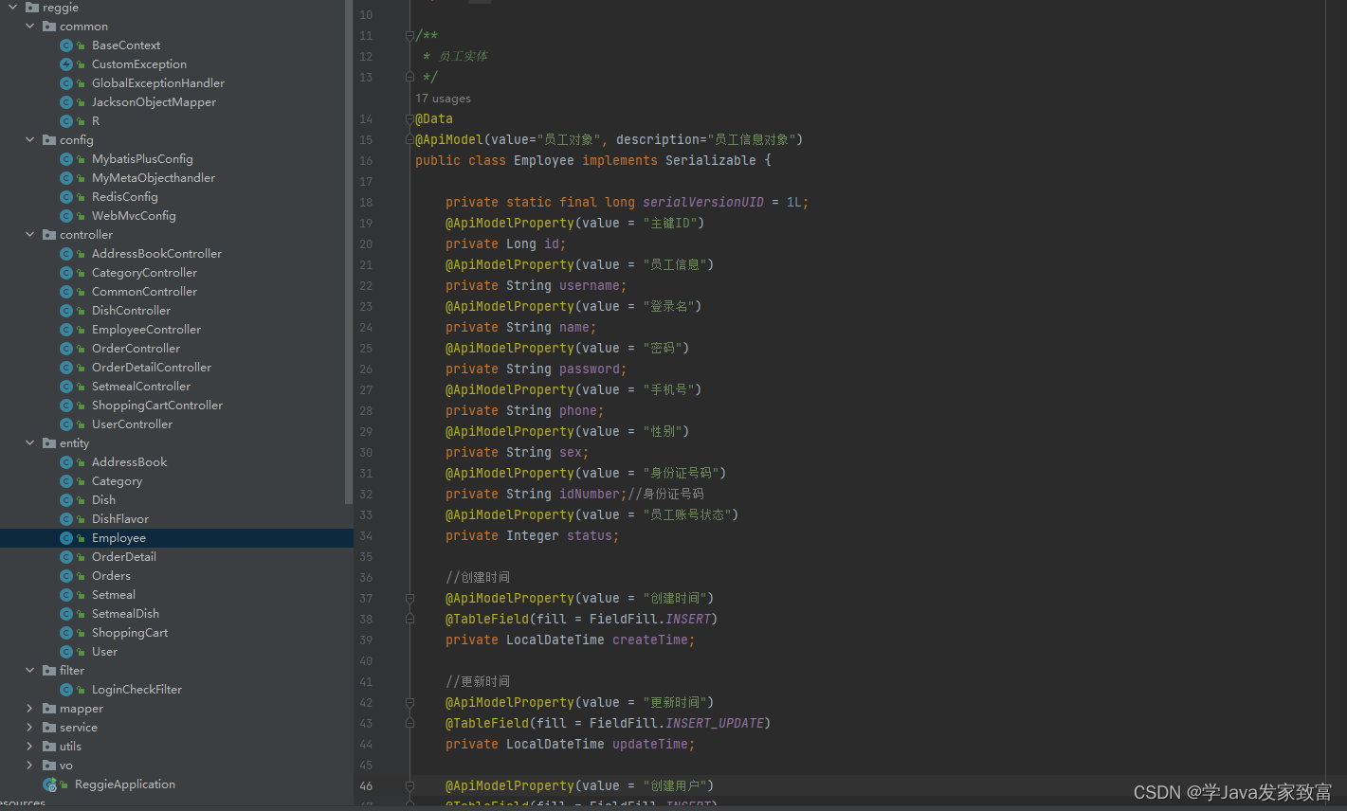Expand the mapper package

pos(30,709)
